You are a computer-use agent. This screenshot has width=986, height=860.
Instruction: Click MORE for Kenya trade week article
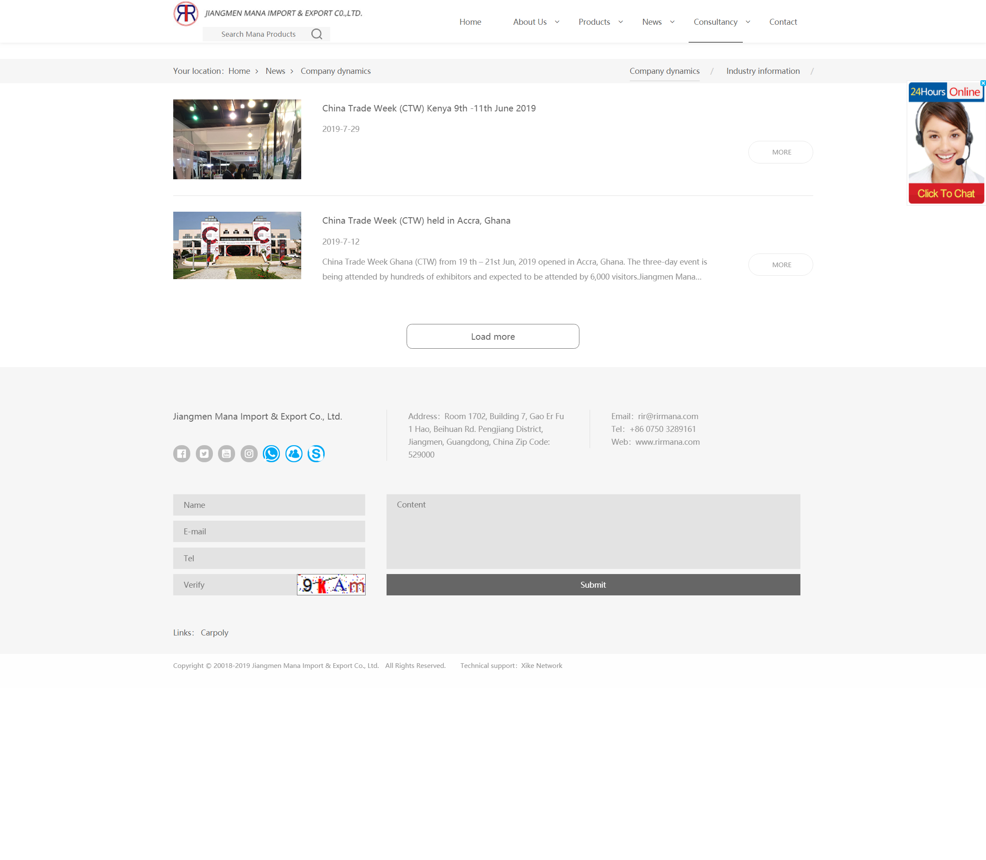coord(781,152)
